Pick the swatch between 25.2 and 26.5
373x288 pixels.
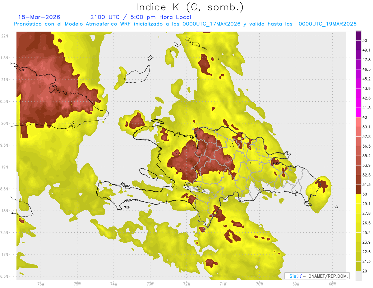pyautogui.click(x=359, y=228)
